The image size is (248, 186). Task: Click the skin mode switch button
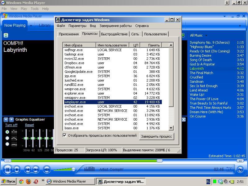240,169
